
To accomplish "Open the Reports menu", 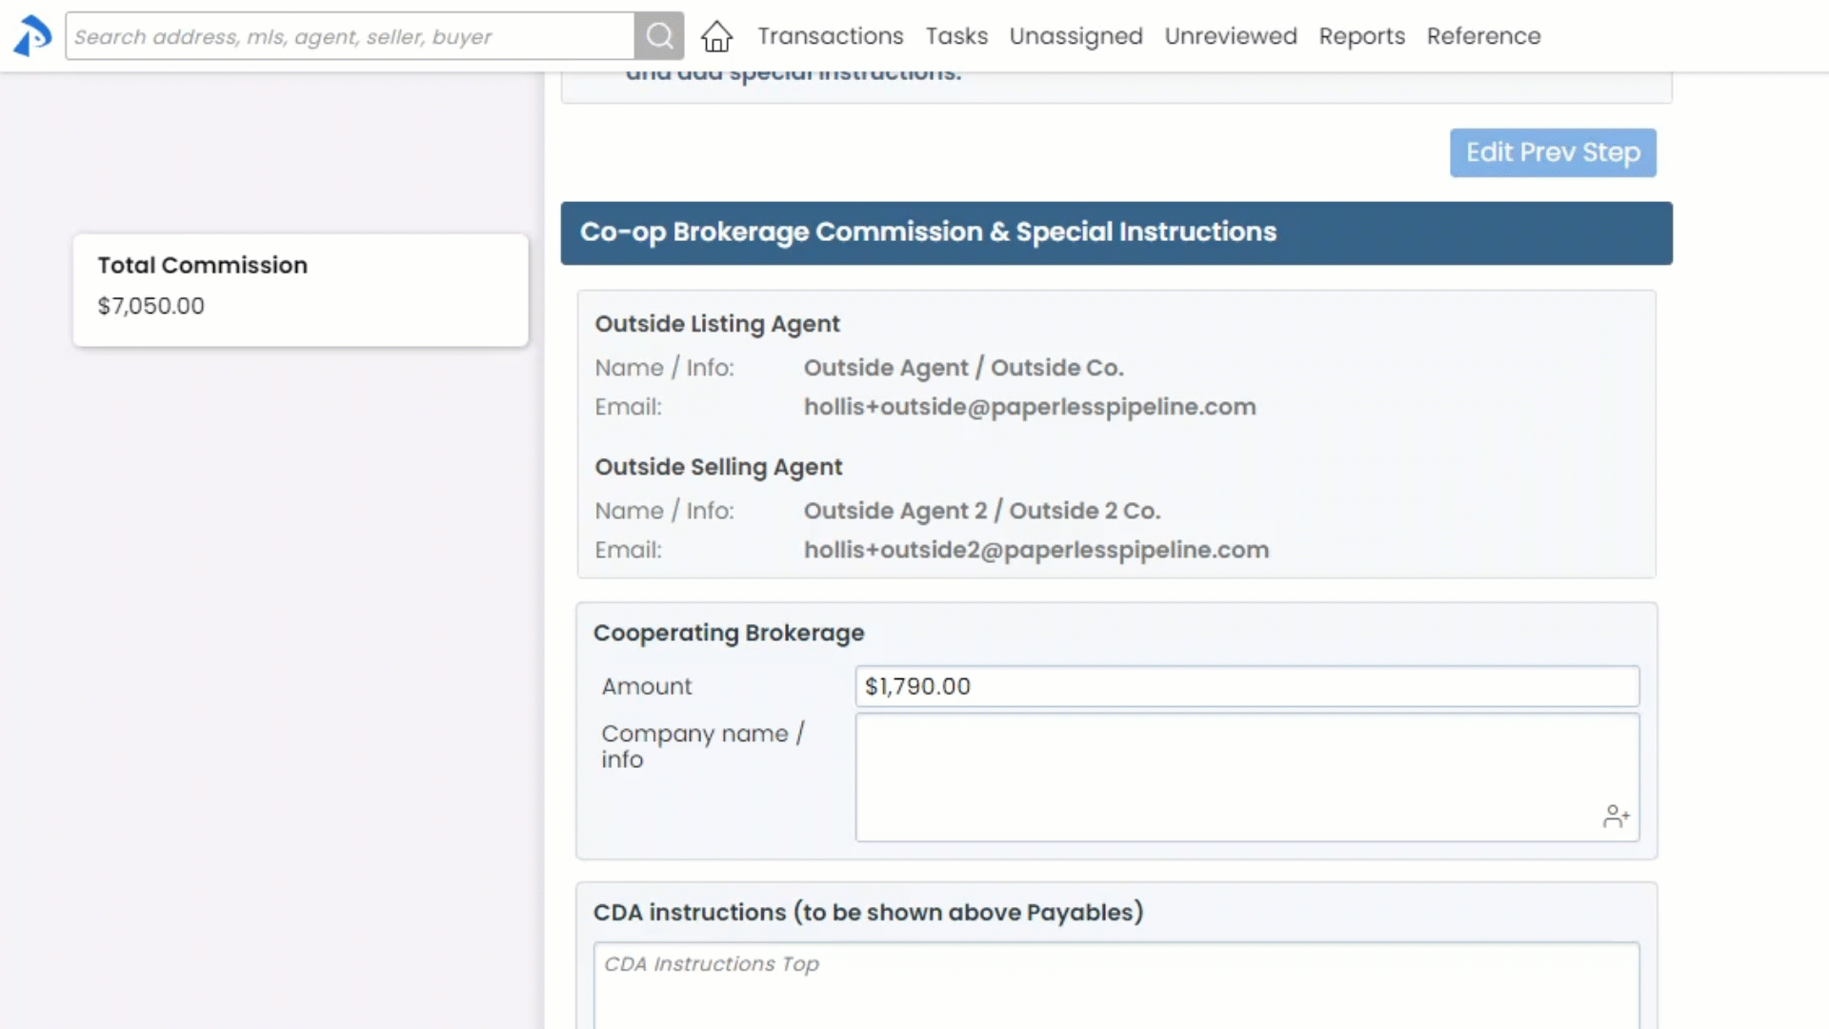I will [x=1361, y=36].
